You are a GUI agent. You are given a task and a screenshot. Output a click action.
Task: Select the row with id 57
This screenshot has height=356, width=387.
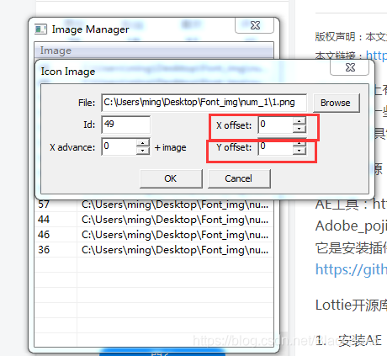tap(154, 205)
